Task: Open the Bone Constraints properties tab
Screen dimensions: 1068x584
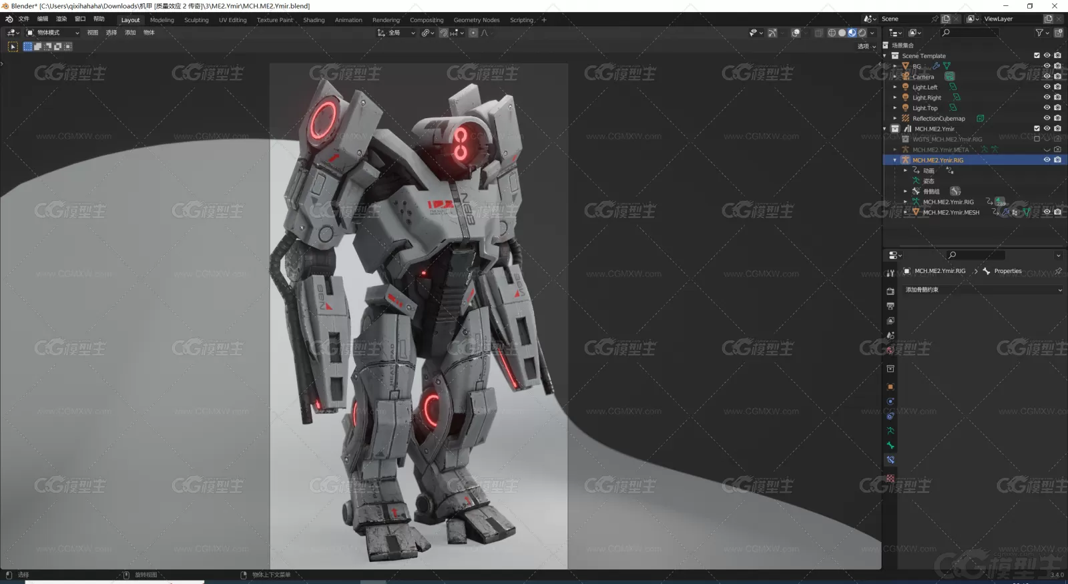Action: [x=890, y=460]
